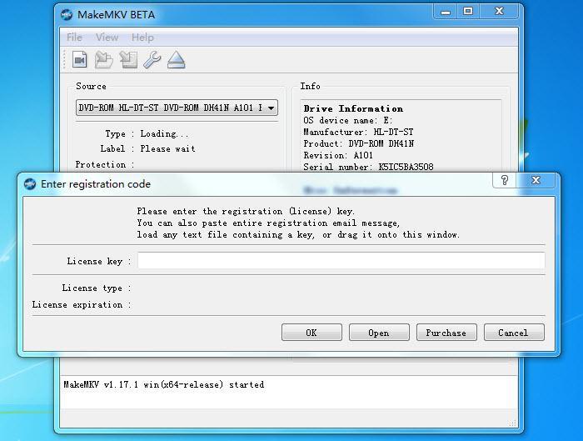Minimize the MakeMKV BETA window
The width and height of the screenshot is (583, 441).
tap(446, 12)
